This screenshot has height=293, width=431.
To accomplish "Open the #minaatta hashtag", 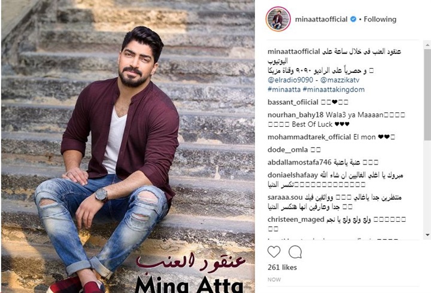I will (x=284, y=90).
